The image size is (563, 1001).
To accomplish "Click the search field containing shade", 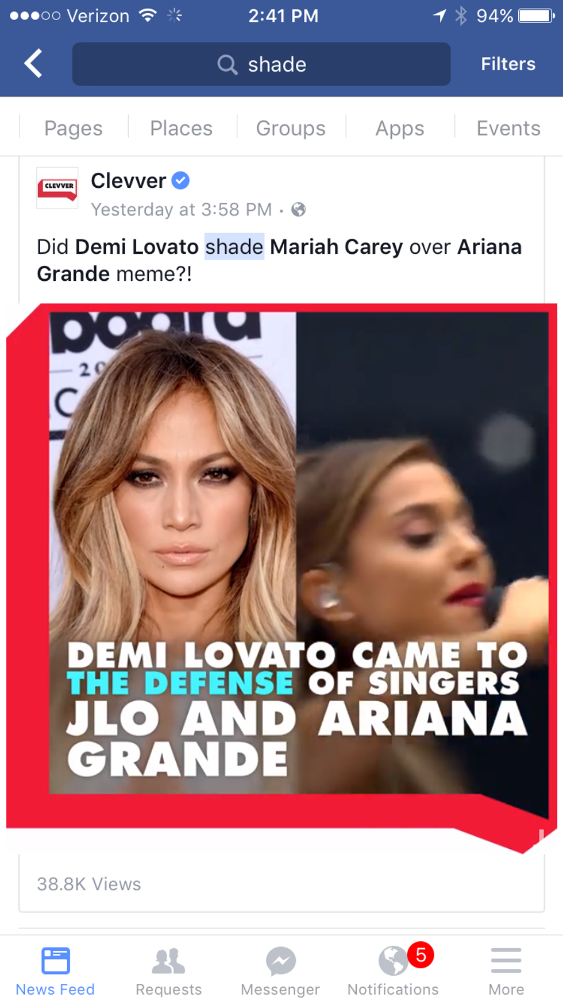I will pyautogui.click(x=261, y=64).
